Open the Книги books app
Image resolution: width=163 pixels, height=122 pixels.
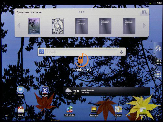tap(21, 91)
